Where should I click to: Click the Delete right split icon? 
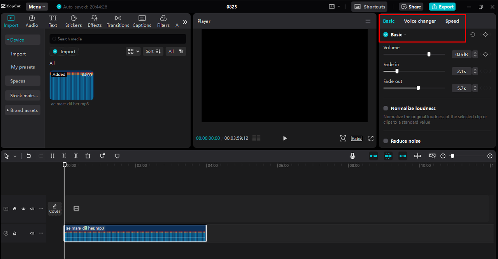coord(76,156)
